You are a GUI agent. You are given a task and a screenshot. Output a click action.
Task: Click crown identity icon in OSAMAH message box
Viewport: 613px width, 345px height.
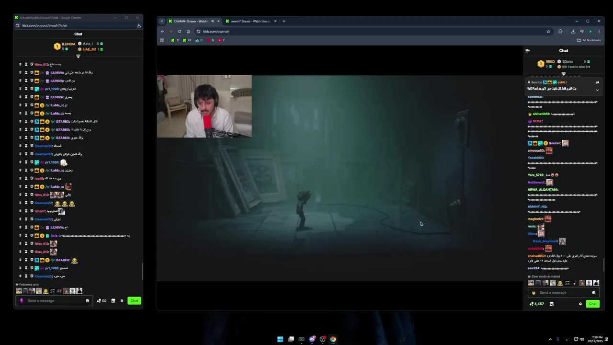[x=534, y=293]
